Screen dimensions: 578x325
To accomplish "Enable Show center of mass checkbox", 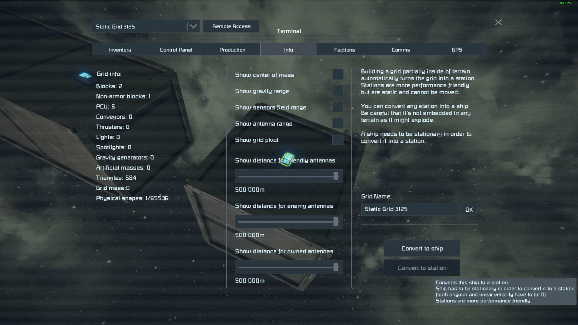I will [338, 74].
